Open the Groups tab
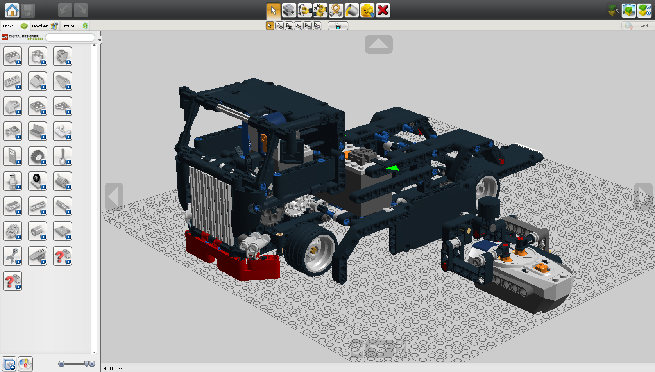The width and height of the screenshot is (655, 372). (68, 26)
